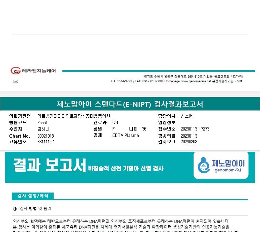Select the Chart No. value 00021913
The width and height of the screenshot is (260, 232).
(46, 136)
